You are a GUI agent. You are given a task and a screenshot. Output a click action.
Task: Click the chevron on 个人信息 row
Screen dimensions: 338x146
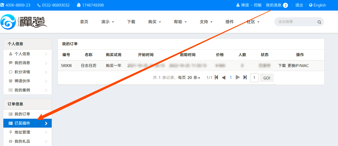point(46,54)
